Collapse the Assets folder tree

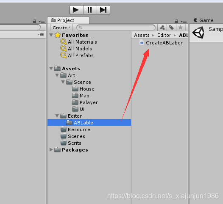pos(51,69)
